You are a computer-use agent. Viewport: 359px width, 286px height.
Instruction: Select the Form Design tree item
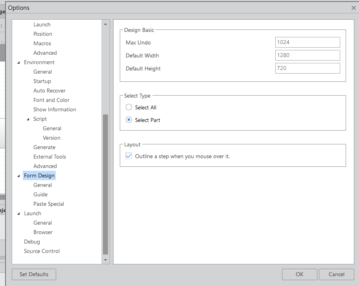pyautogui.click(x=39, y=175)
